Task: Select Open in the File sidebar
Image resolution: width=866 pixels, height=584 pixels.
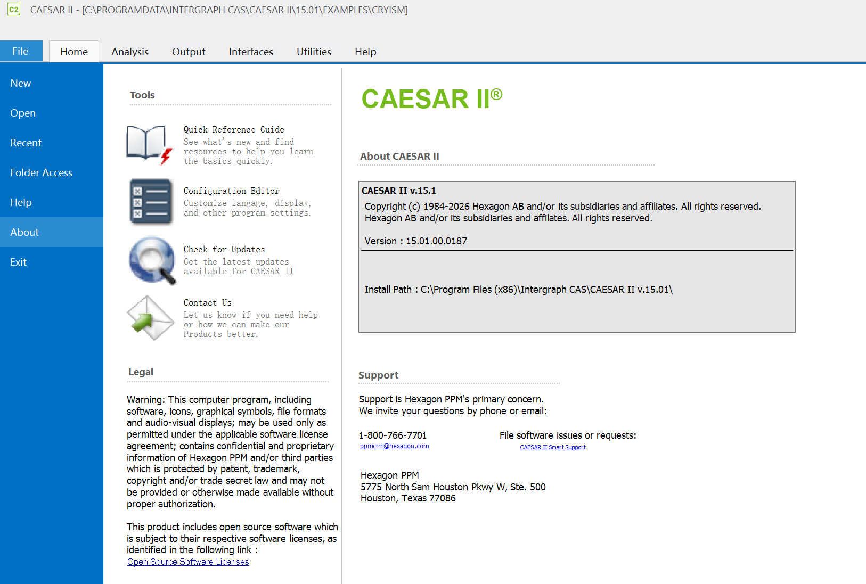Action: (52, 113)
